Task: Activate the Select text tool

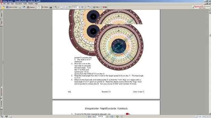Action: [45, 7]
